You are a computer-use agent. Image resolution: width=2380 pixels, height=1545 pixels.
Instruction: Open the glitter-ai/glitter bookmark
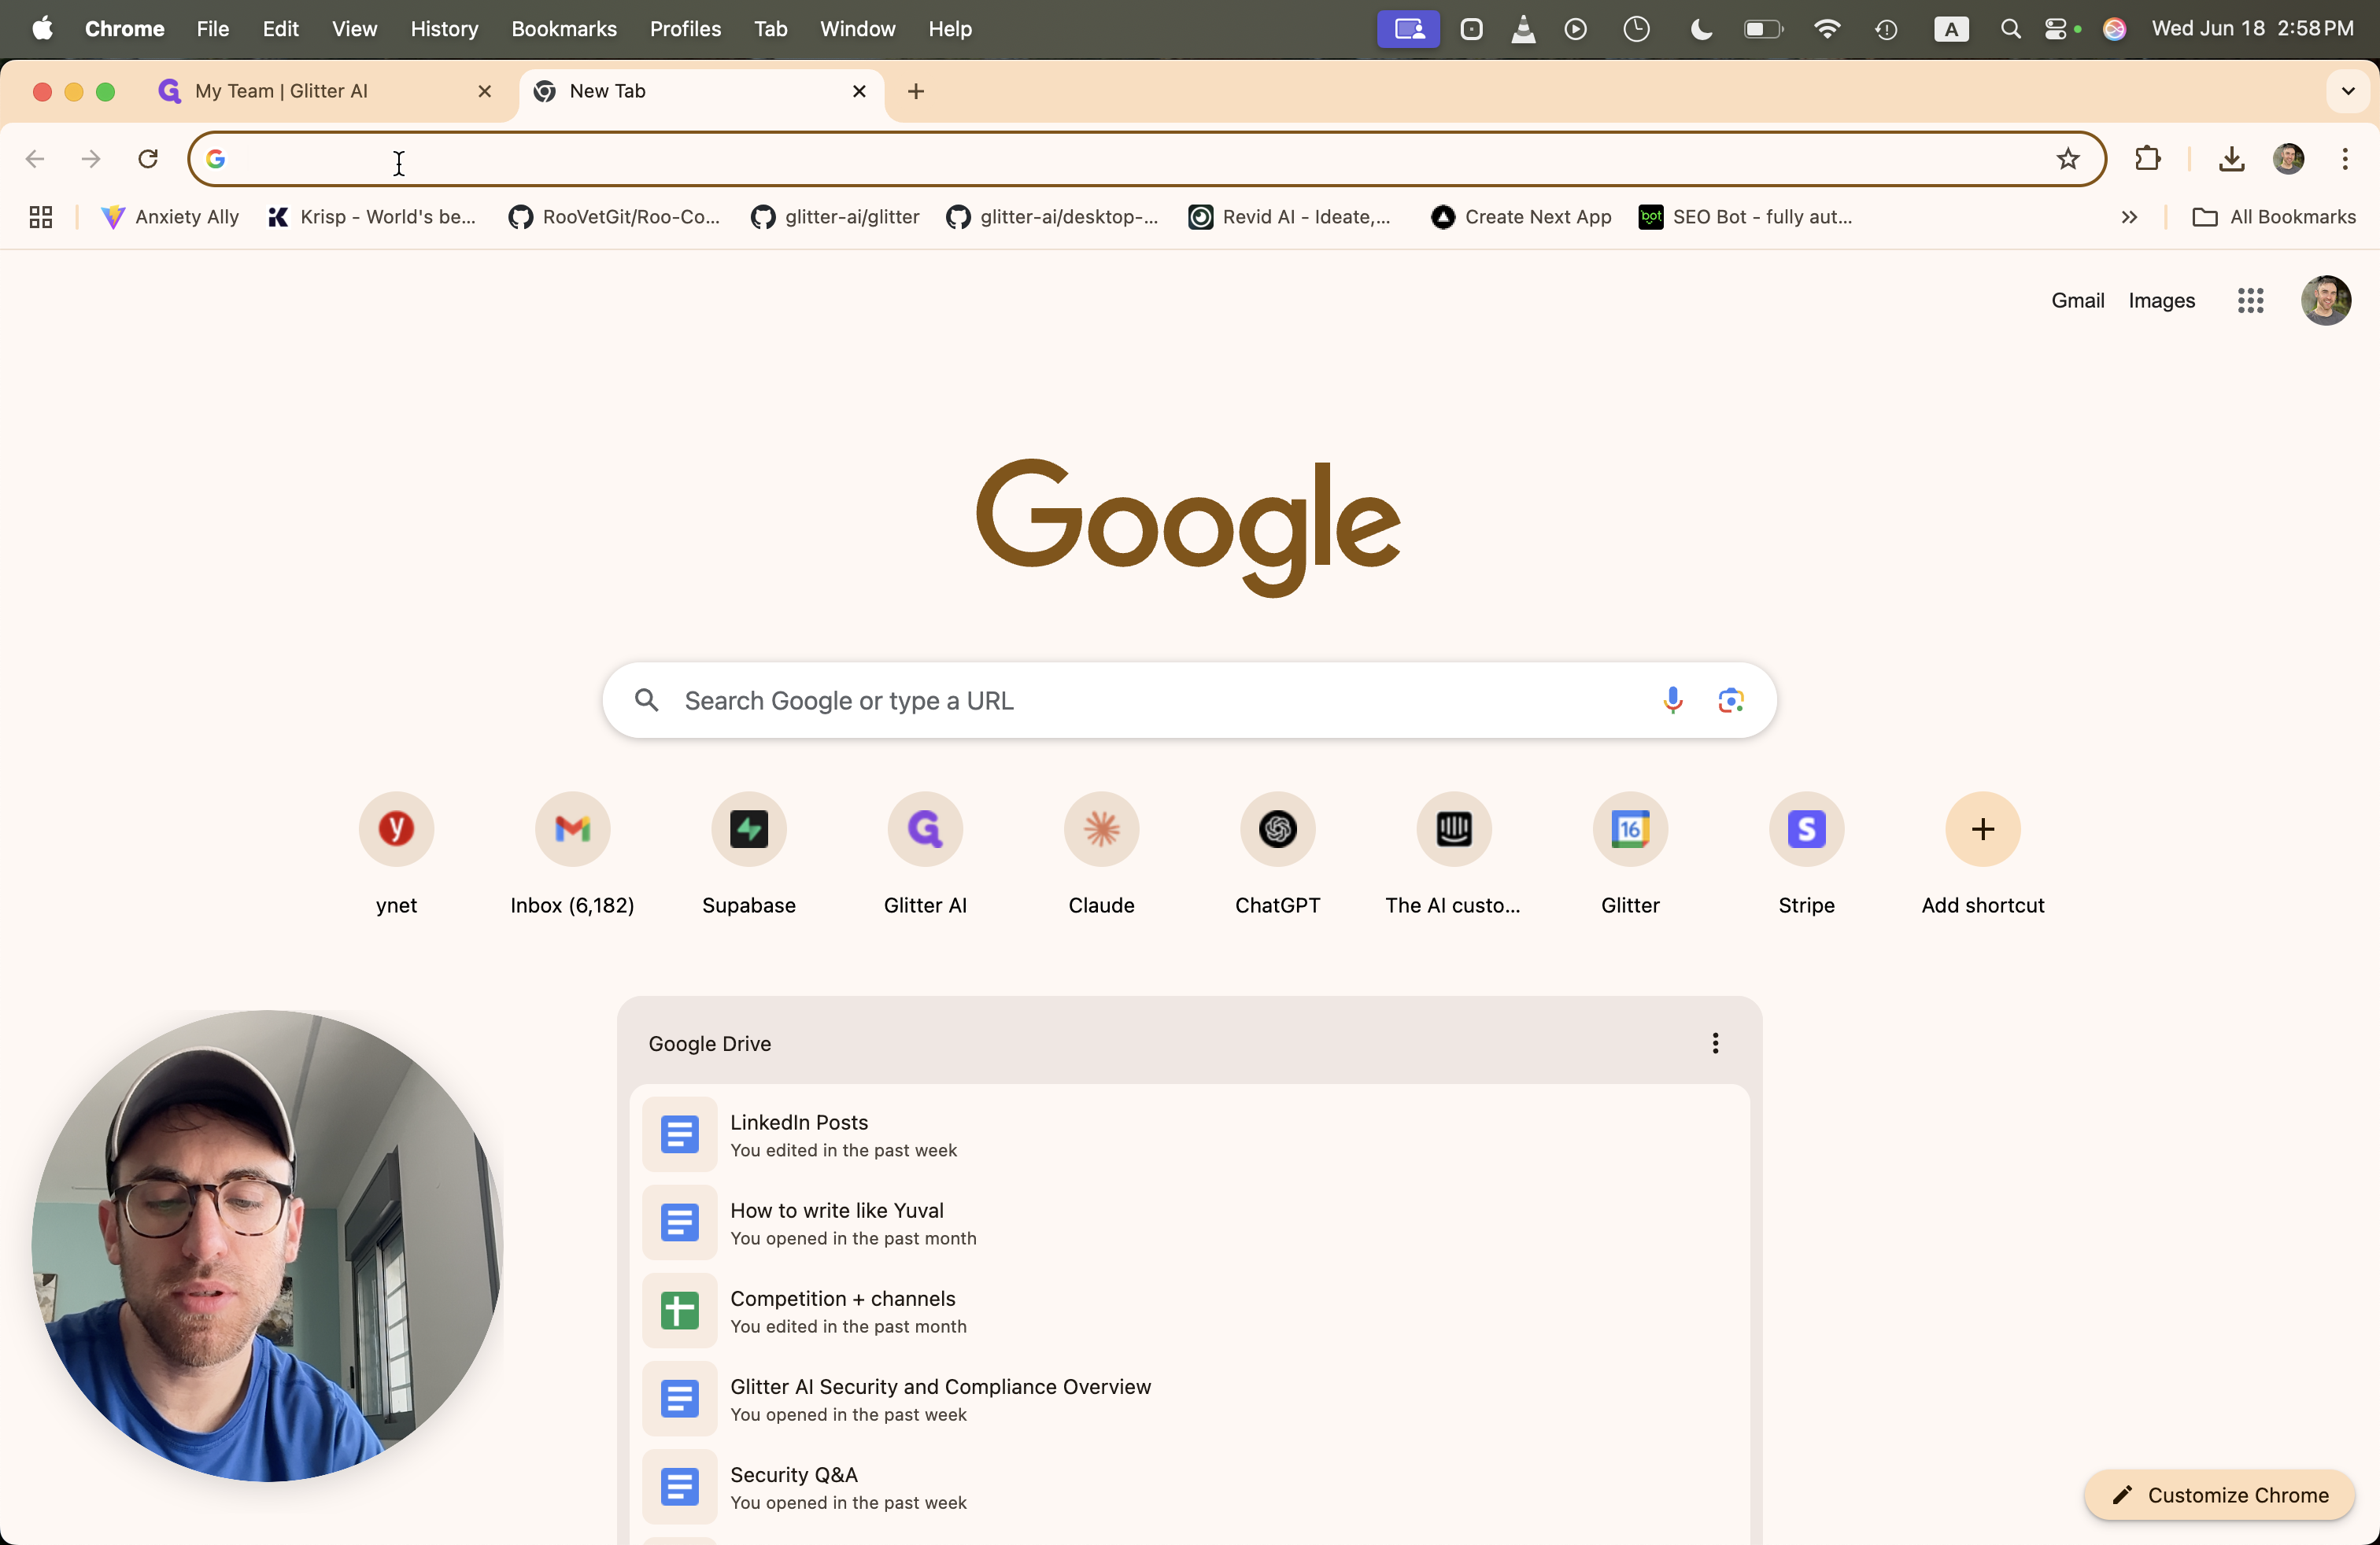(x=834, y=217)
